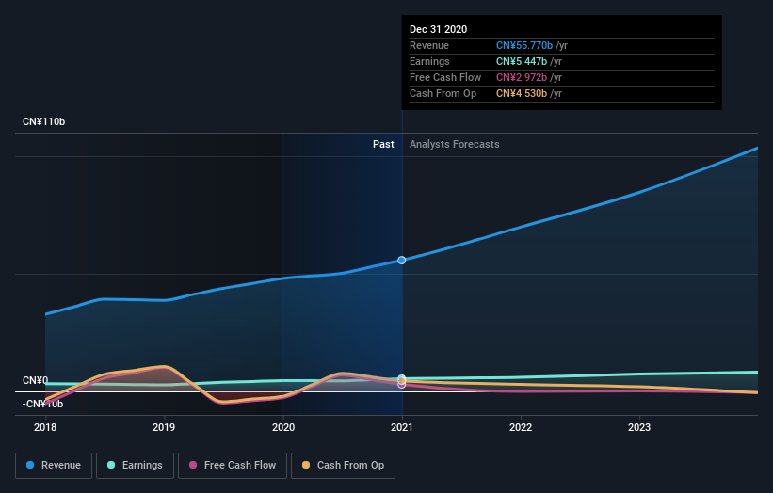Click the CN¥55.770b revenue value
Image resolution: width=773 pixels, height=493 pixels.
pos(524,45)
